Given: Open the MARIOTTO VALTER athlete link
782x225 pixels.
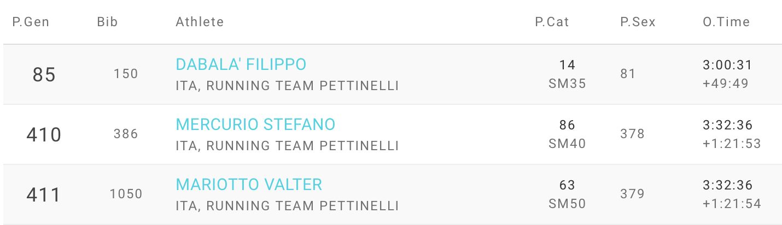Looking at the screenshot, I should coord(249,185).
